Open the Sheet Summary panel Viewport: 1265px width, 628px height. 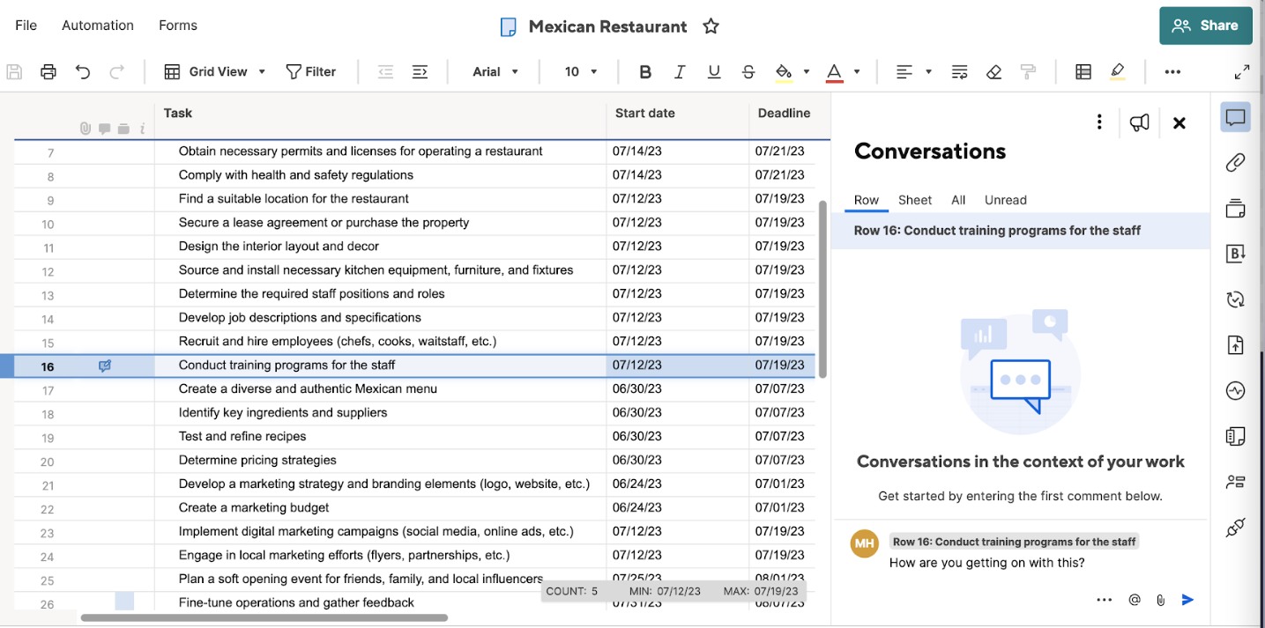click(x=1235, y=436)
